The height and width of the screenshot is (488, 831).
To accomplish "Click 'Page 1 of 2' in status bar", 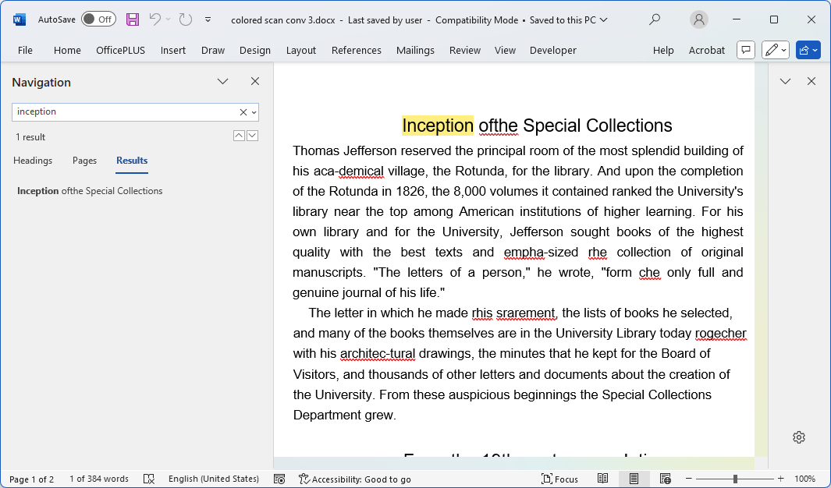I will coord(32,479).
